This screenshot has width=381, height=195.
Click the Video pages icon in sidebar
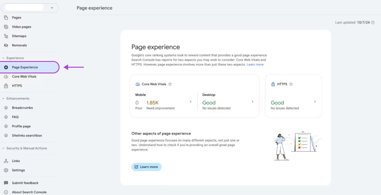click(x=6, y=27)
